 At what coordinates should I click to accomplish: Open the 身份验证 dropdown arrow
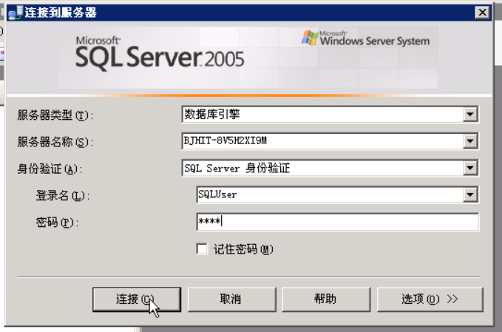tap(470, 168)
